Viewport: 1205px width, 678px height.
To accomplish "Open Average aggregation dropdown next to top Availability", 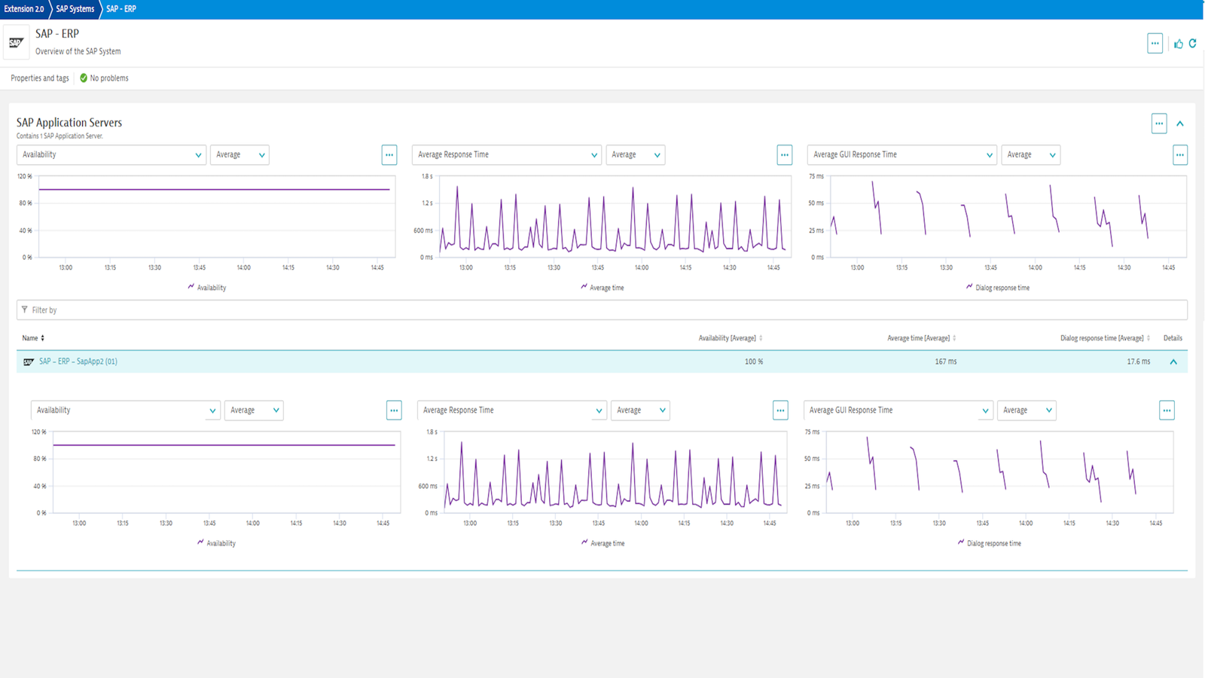I will click(239, 154).
